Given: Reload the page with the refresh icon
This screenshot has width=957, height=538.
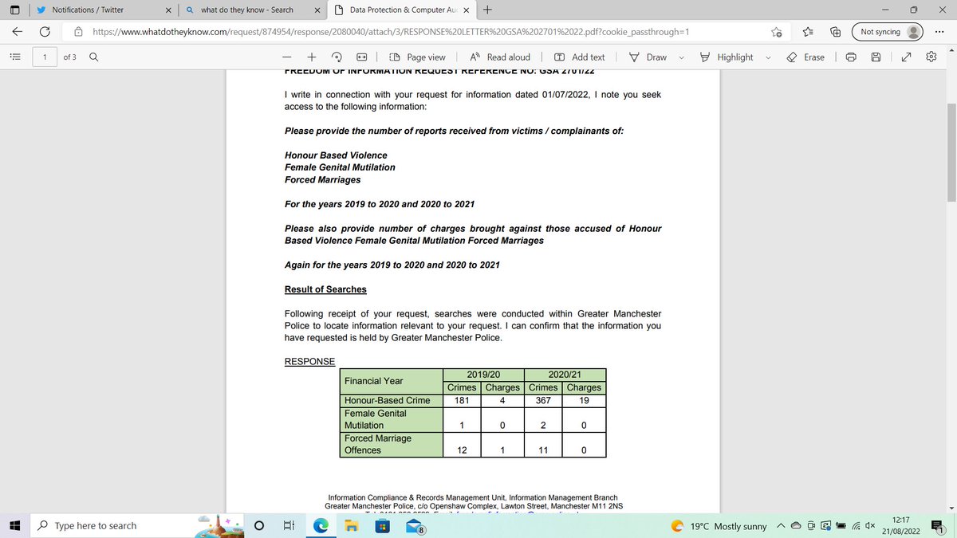Looking at the screenshot, I should pos(45,32).
